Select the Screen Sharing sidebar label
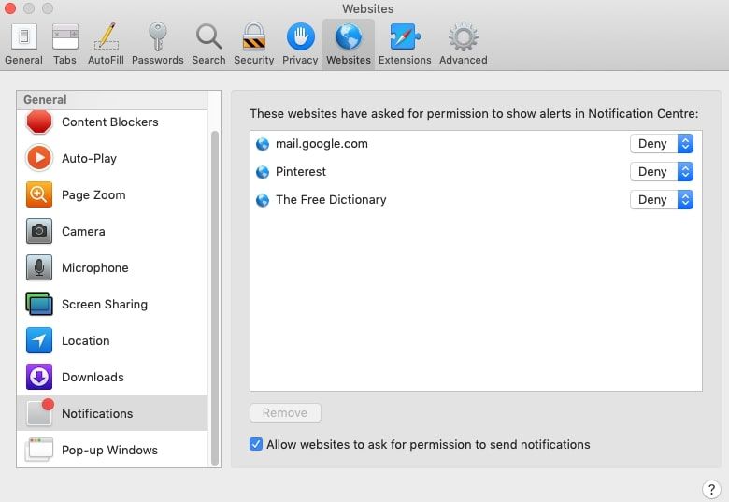The height and width of the screenshot is (502, 729). (105, 304)
